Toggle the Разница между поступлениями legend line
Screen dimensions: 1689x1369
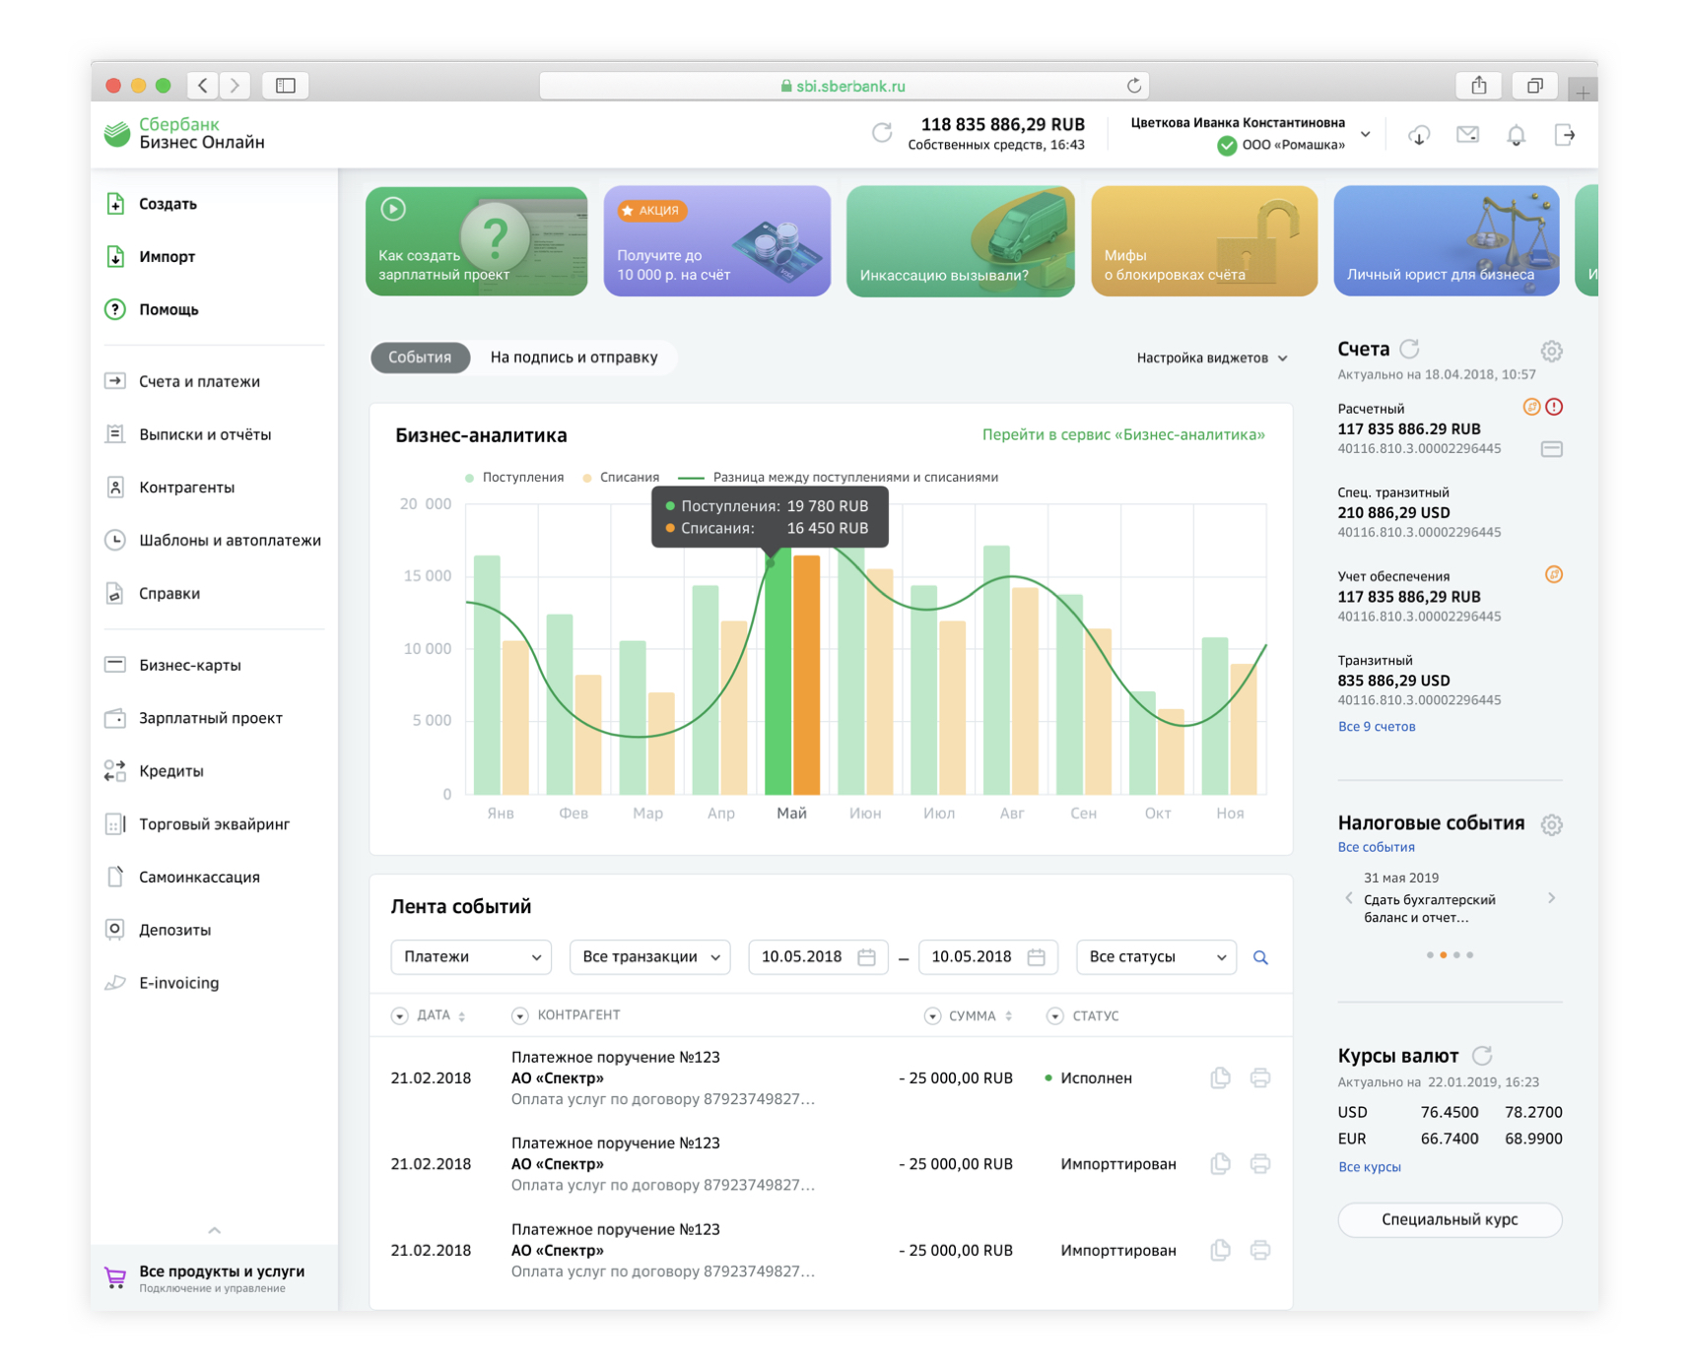coord(839,478)
